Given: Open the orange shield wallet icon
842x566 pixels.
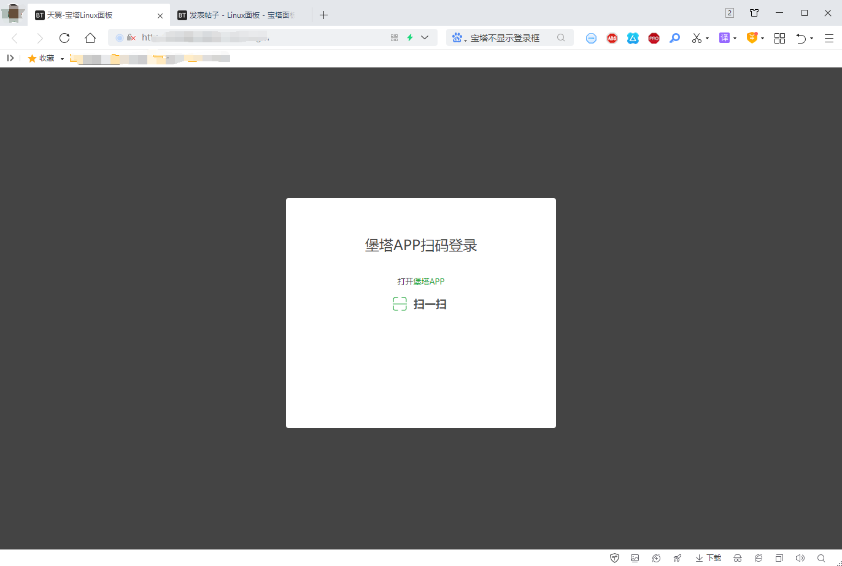Looking at the screenshot, I should click(752, 38).
